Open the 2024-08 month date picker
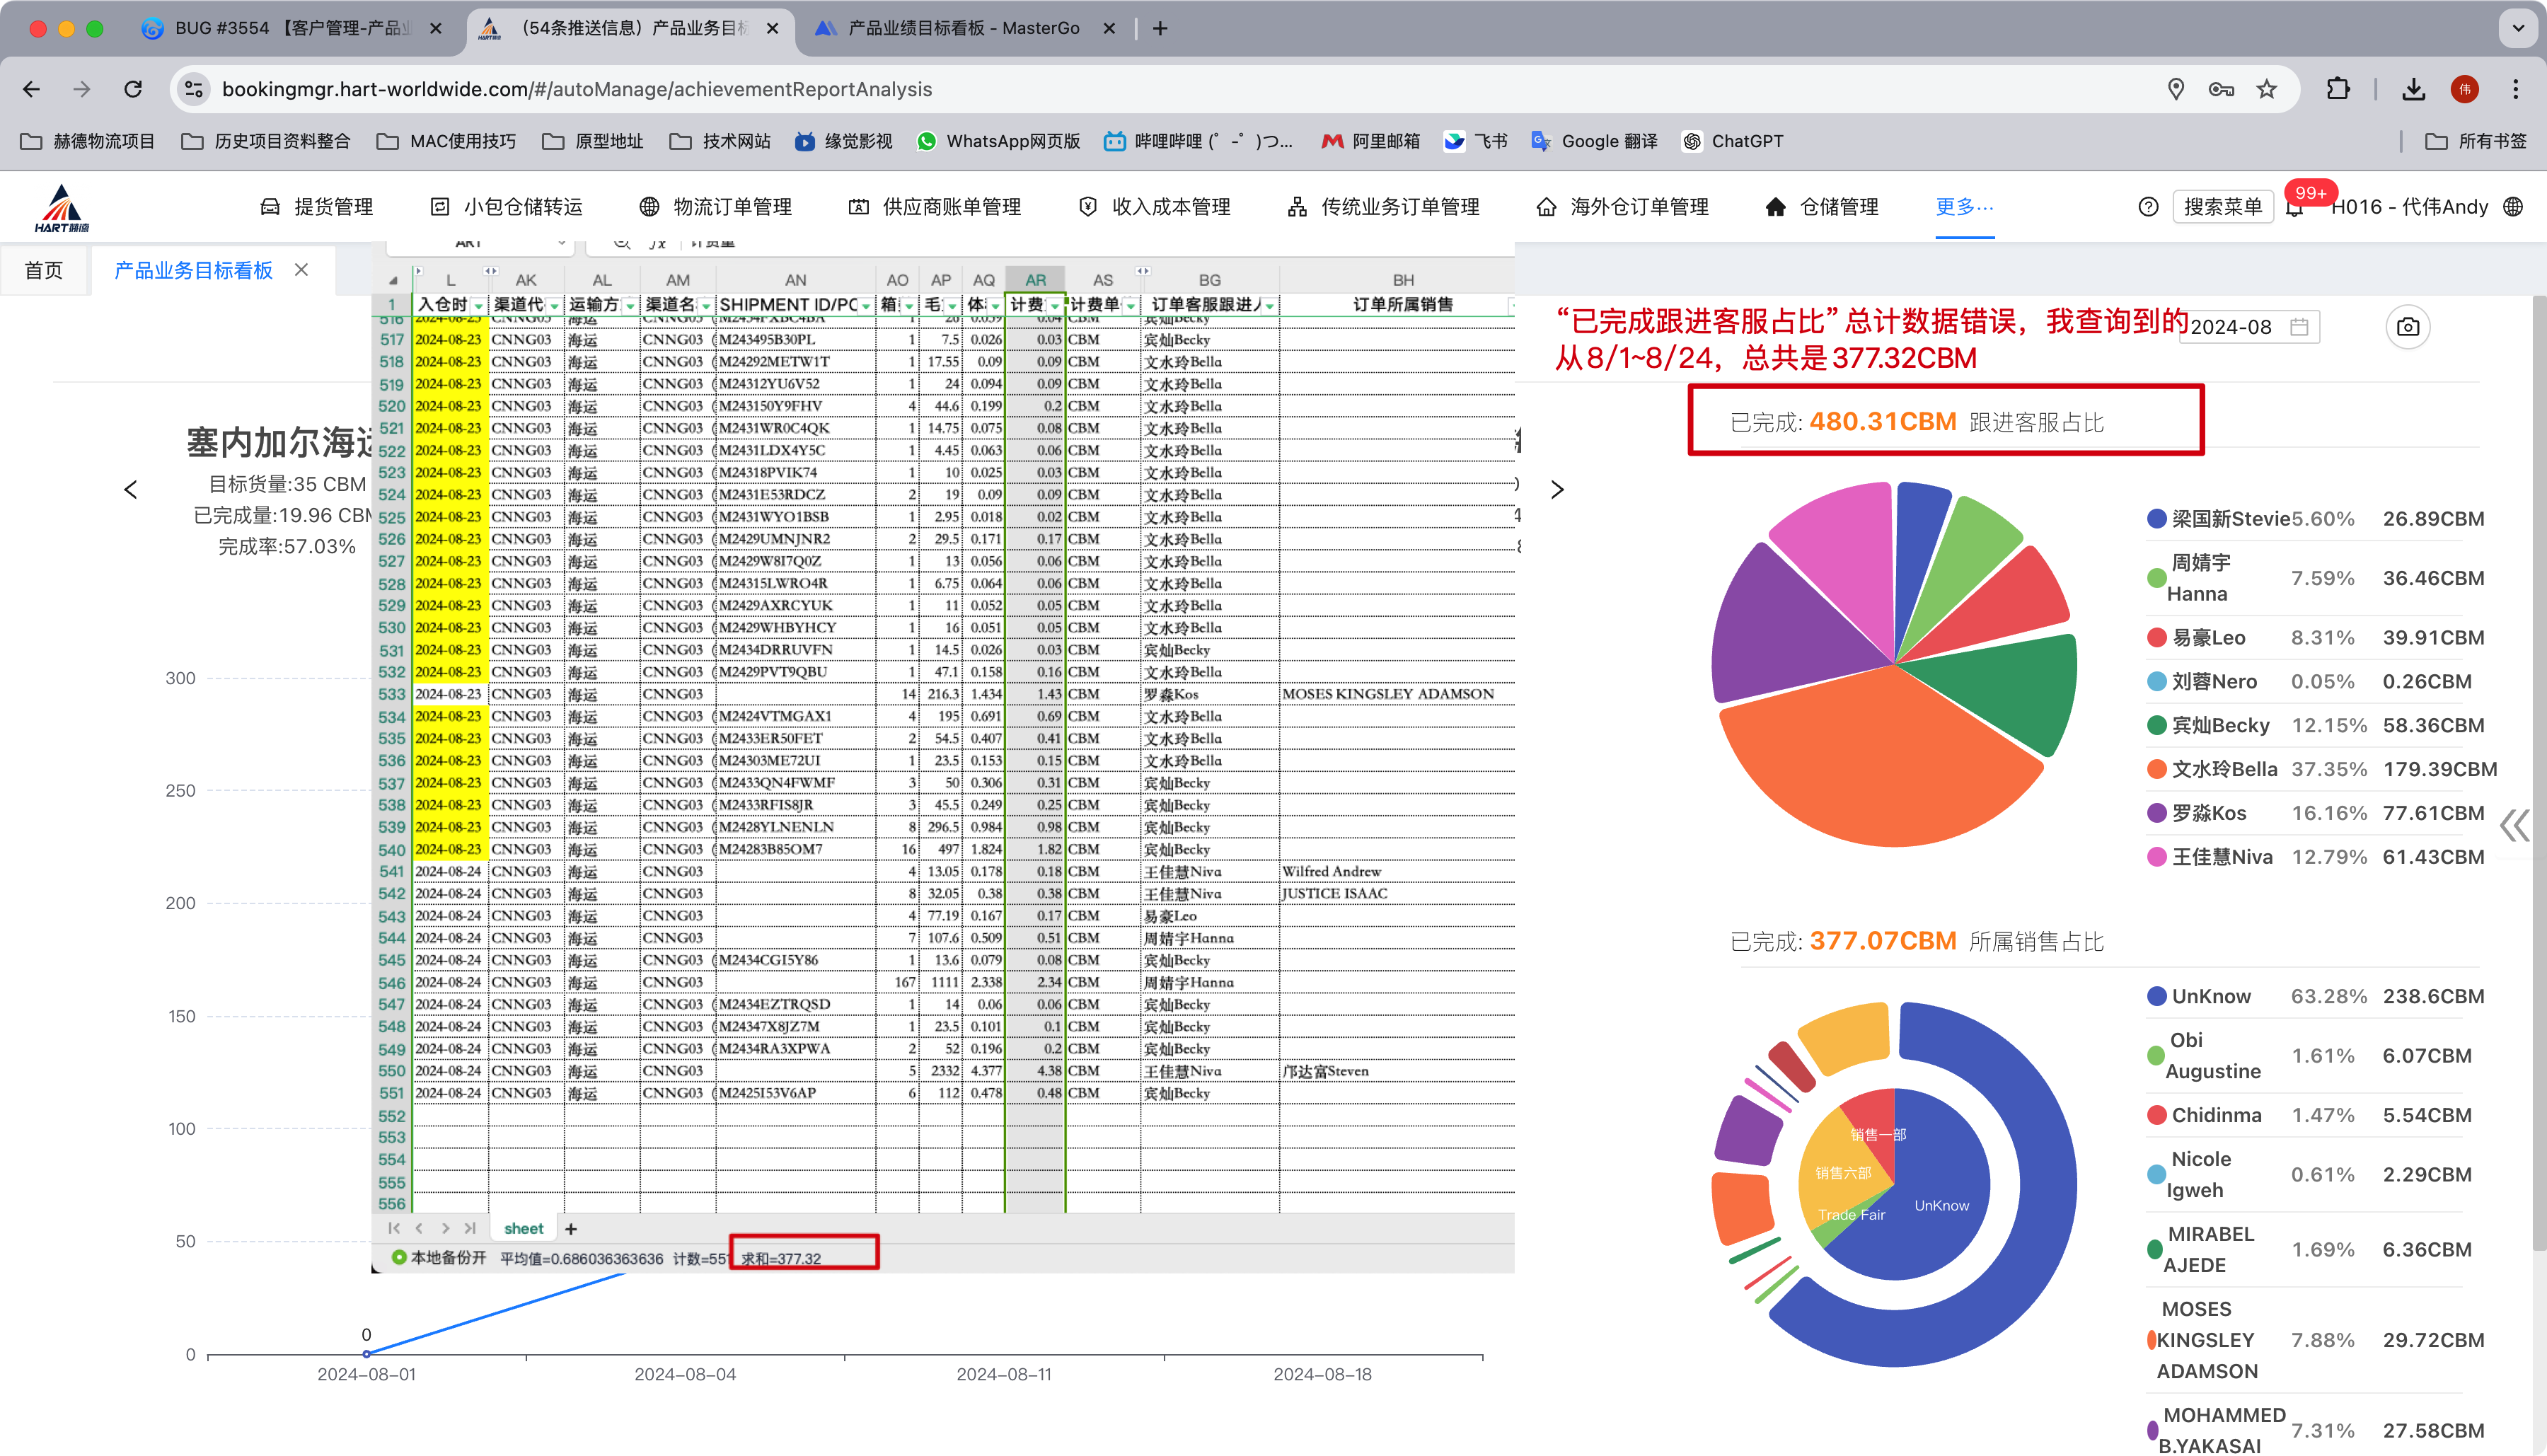The width and height of the screenshot is (2547, 1456). click(2250, 327)
